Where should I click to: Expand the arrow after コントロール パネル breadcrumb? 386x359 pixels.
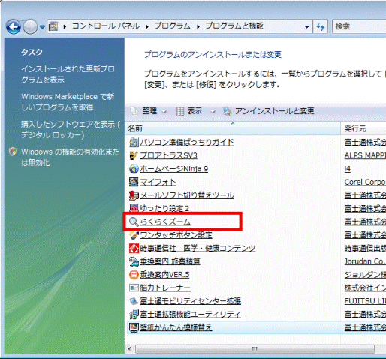click(x=147, y=26)
